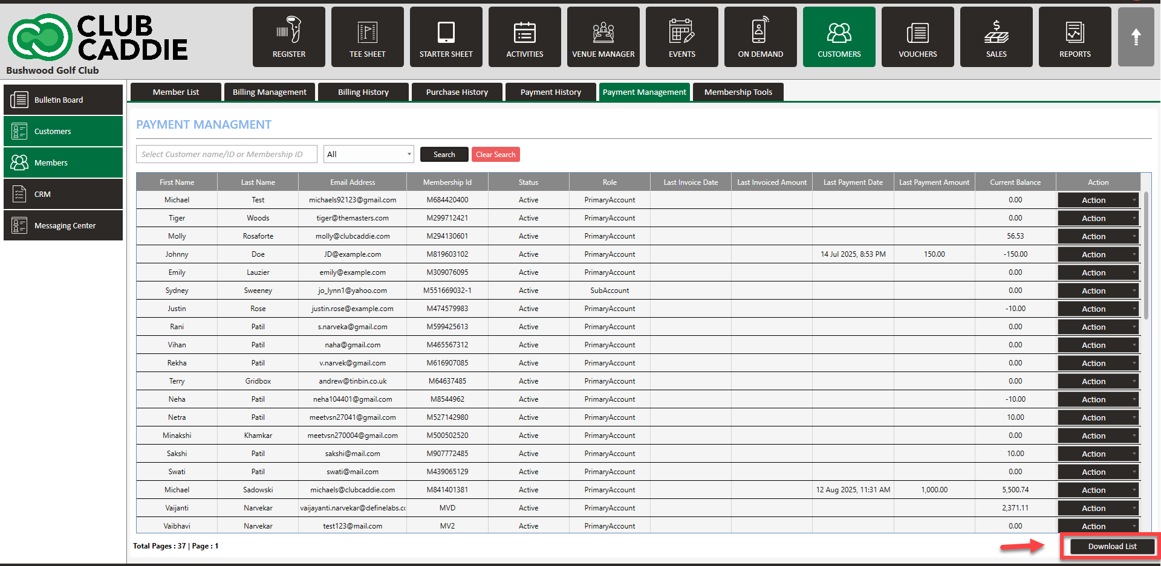Click the customer name search field
The image size is (1161, 566).
226,155
